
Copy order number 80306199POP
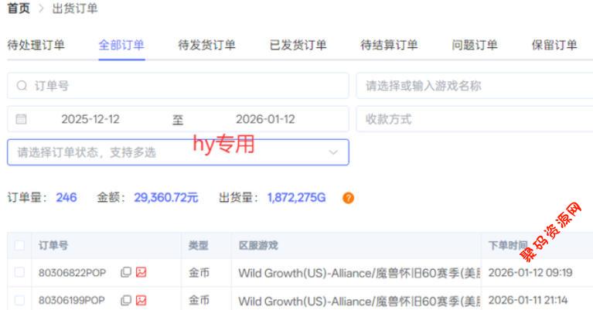click(125, 300)
